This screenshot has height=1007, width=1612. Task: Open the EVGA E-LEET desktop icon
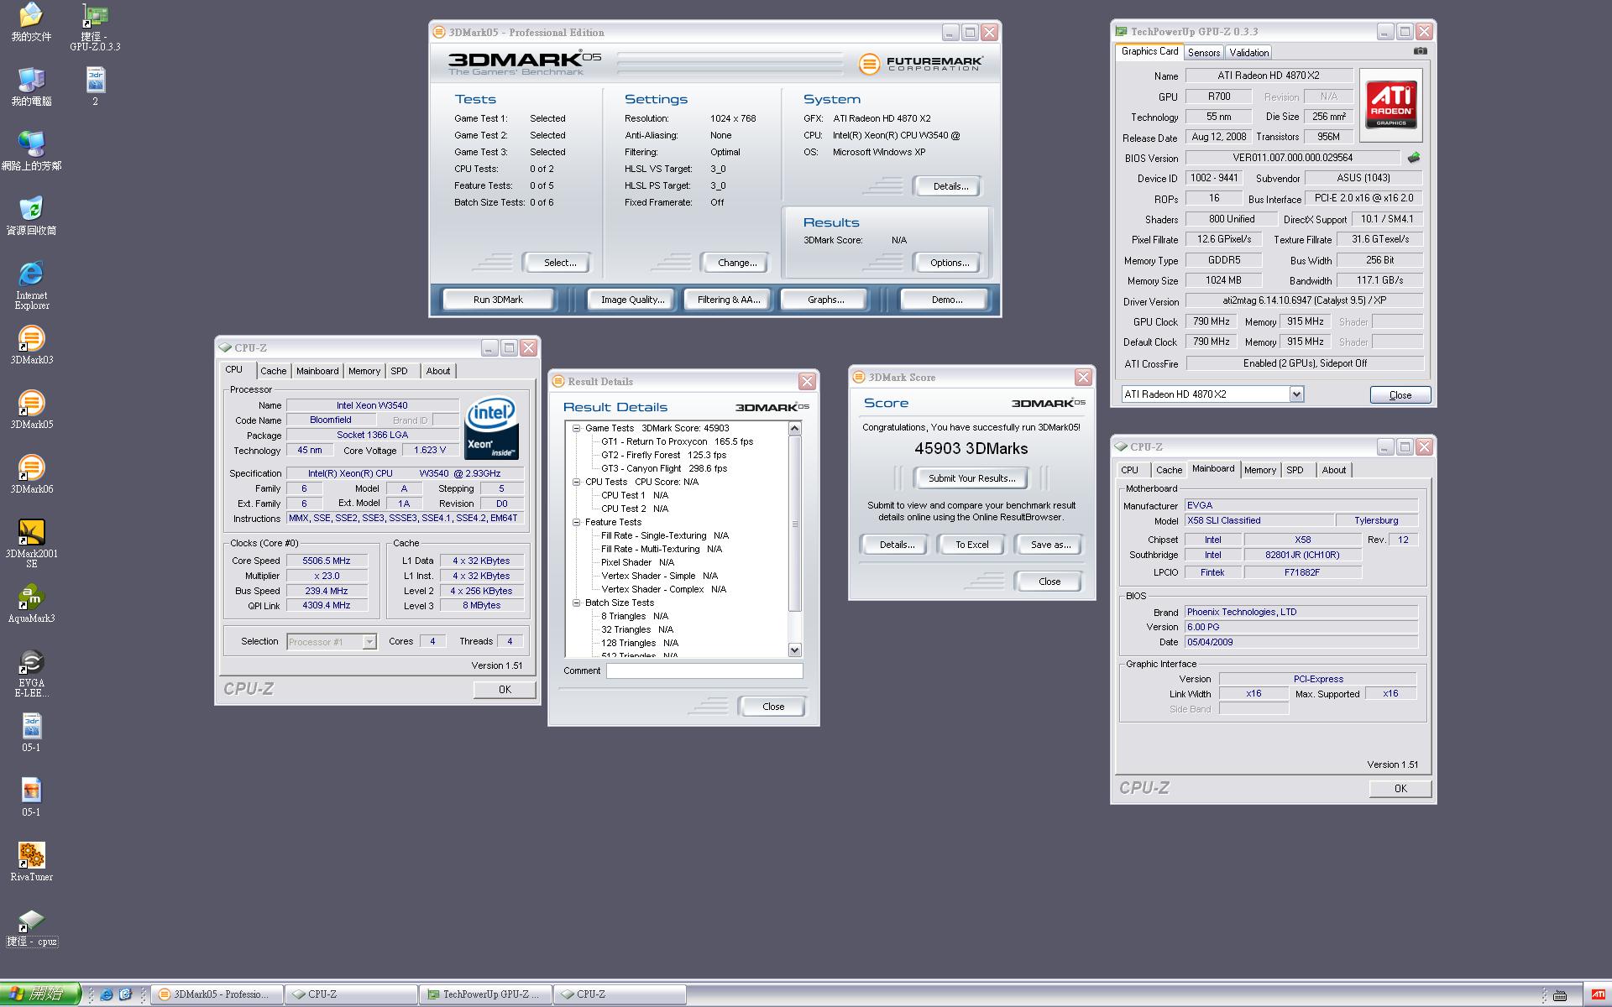31,672
